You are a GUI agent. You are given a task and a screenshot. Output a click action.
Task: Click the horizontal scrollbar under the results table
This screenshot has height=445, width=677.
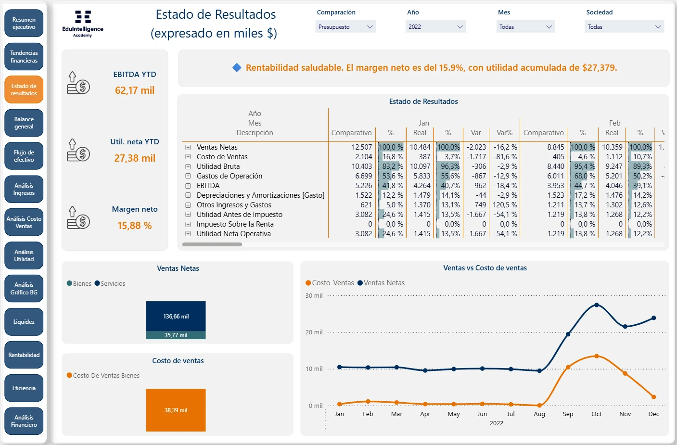(x=212, y=244)
